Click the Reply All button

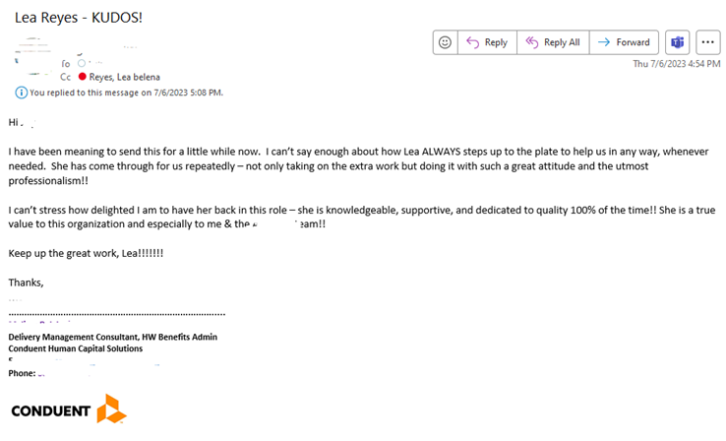(552, 42)
